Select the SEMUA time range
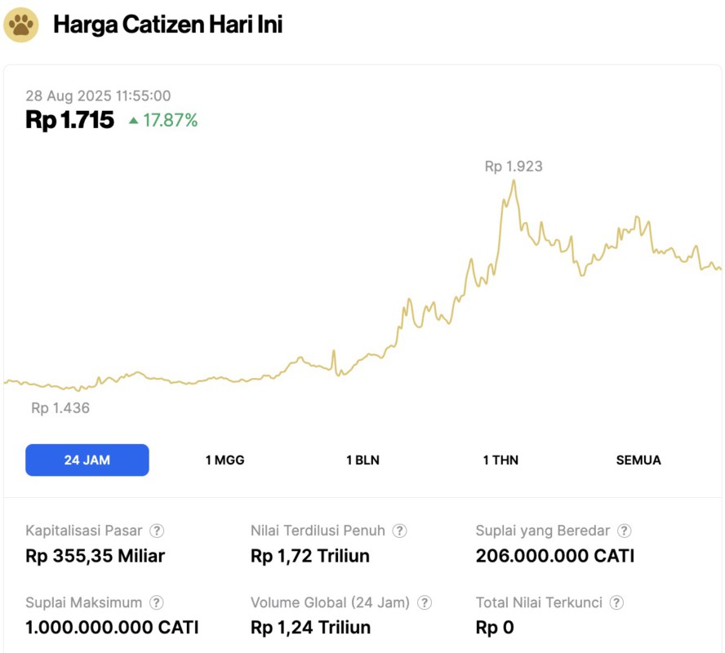Screen dimensions: 725x653 (x=638, y=460)
